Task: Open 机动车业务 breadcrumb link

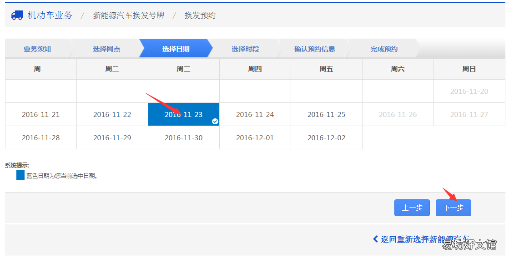Action: 50,15
